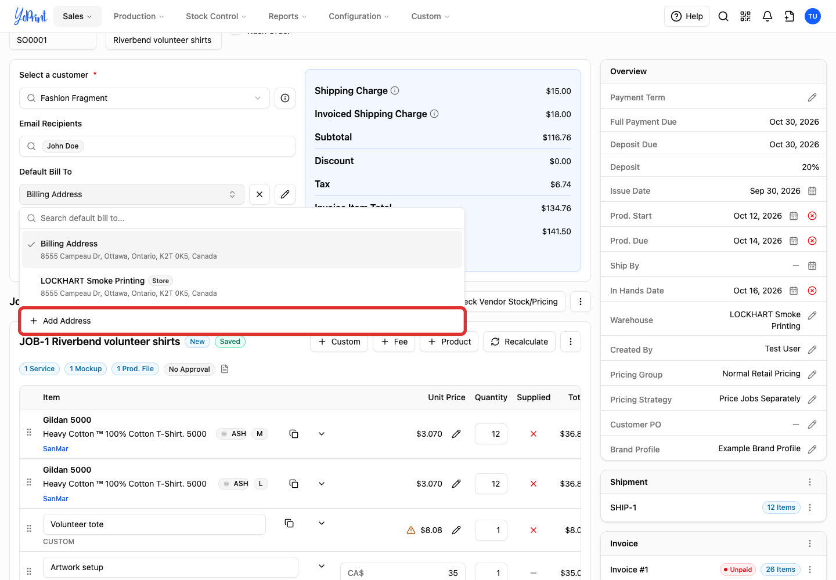Open the notifications bell
This screenshot has height=580, width=836.
(x=767, y=16)
